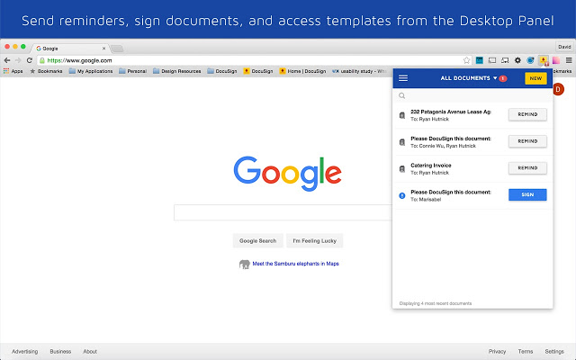Image resolution: width=576 pixels, height=360 pixels.
Task: Click the David profile button
Action: point(564,47)
